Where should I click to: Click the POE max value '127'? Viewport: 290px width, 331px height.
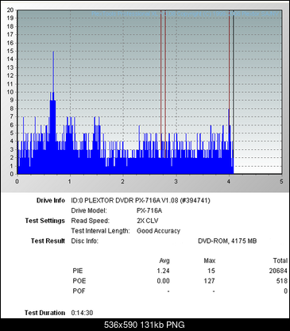[209, 281]
